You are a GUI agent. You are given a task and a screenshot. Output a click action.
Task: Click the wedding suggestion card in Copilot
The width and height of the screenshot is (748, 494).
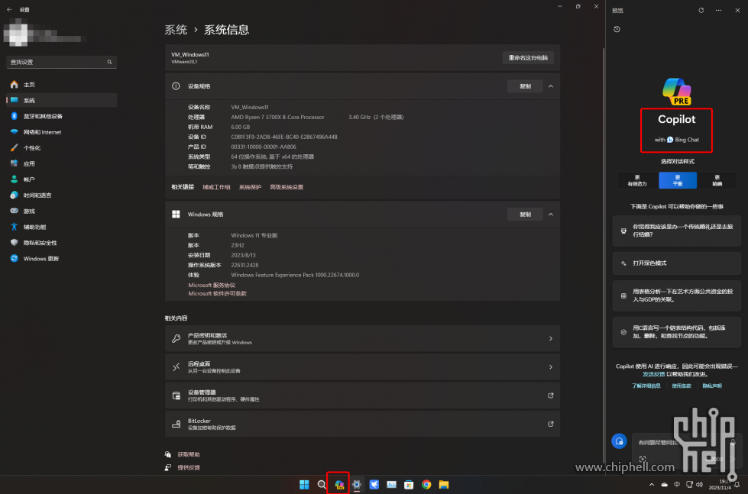pos(676,231)
